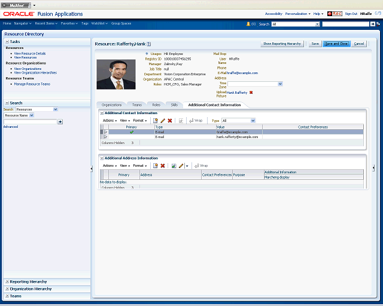Collapse Additional Address Information section
Image resolution: width=383 pixels, height=306 pixels.
(102, 158)
